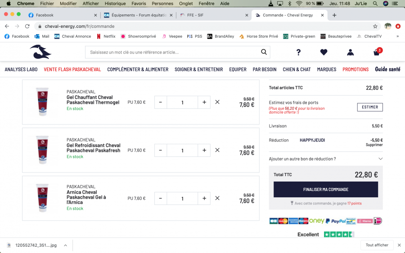The width and height of the screenshot is (405, 253).
Task: Remove Gel Chauffant Thermogel with X icon
Action: point(217,102)
